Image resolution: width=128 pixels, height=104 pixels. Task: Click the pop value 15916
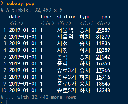pos(103,77)
